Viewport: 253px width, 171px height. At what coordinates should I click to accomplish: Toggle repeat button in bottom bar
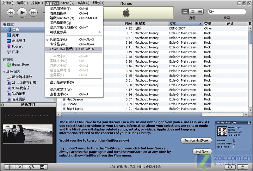[31, 167]
